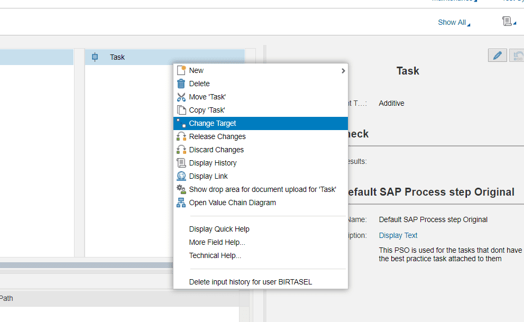Click the copy pages icon for Copy 'Task'

pyautogui.click(x=181, y=110)
